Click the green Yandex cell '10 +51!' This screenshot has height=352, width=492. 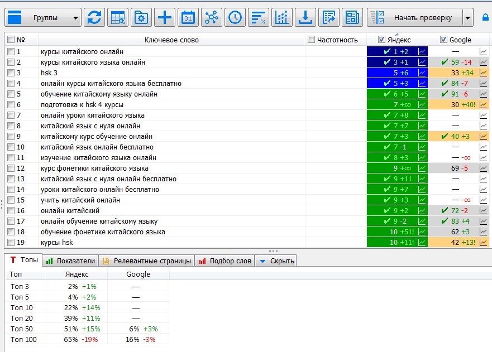click(397, 232)
